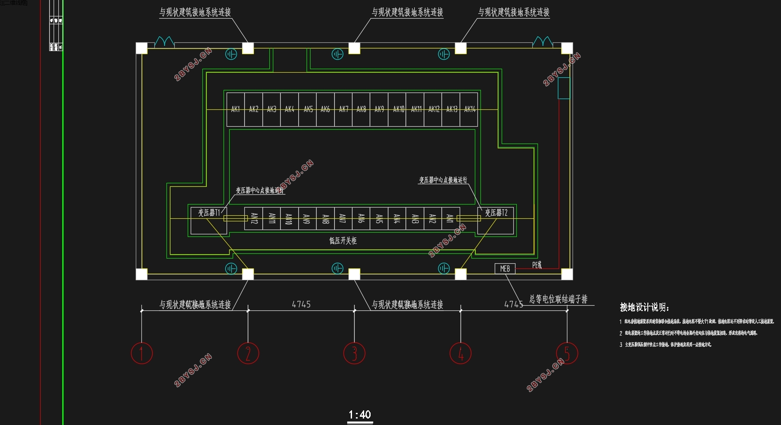
Task: Select cabinet cell AK5
Action: coord(307,109)
